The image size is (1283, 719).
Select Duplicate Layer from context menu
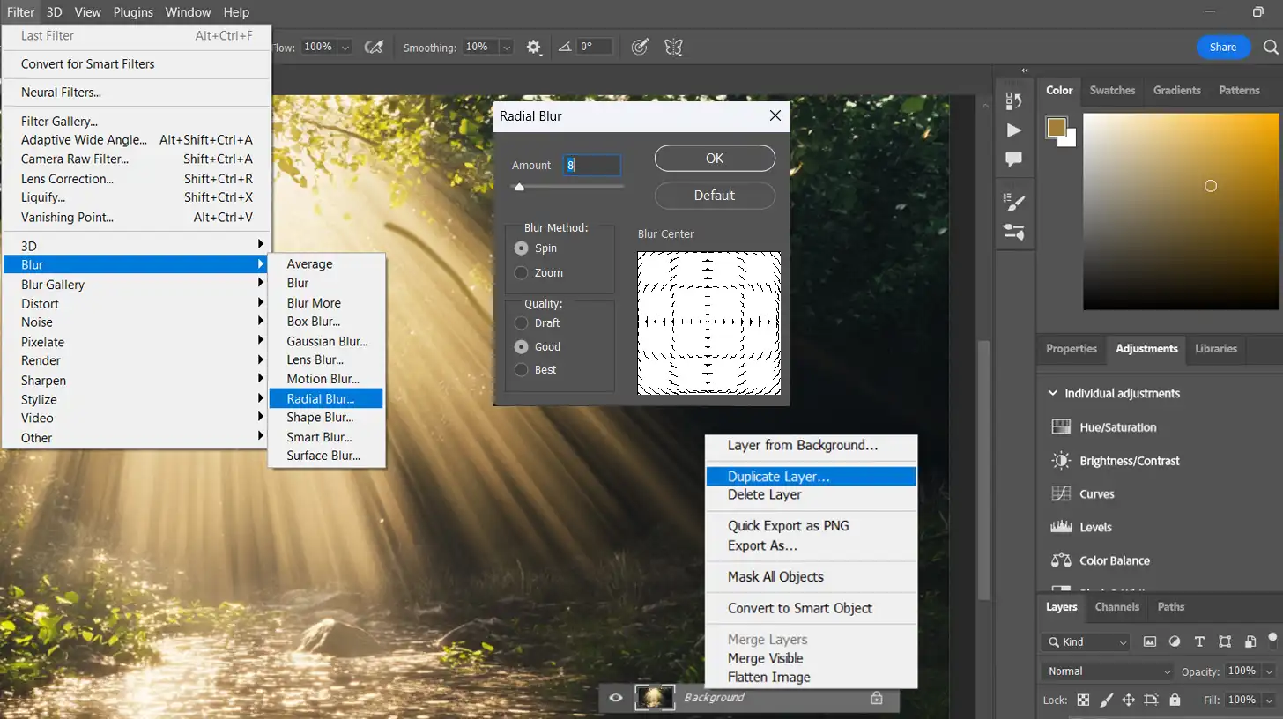(x=812, y=476)
